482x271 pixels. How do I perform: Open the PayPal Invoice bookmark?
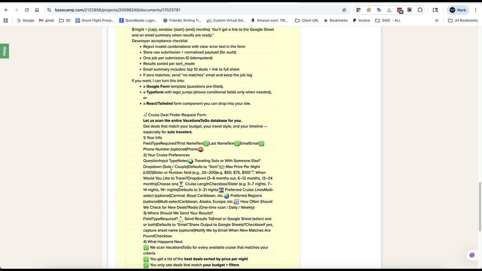tap(361, 20)
